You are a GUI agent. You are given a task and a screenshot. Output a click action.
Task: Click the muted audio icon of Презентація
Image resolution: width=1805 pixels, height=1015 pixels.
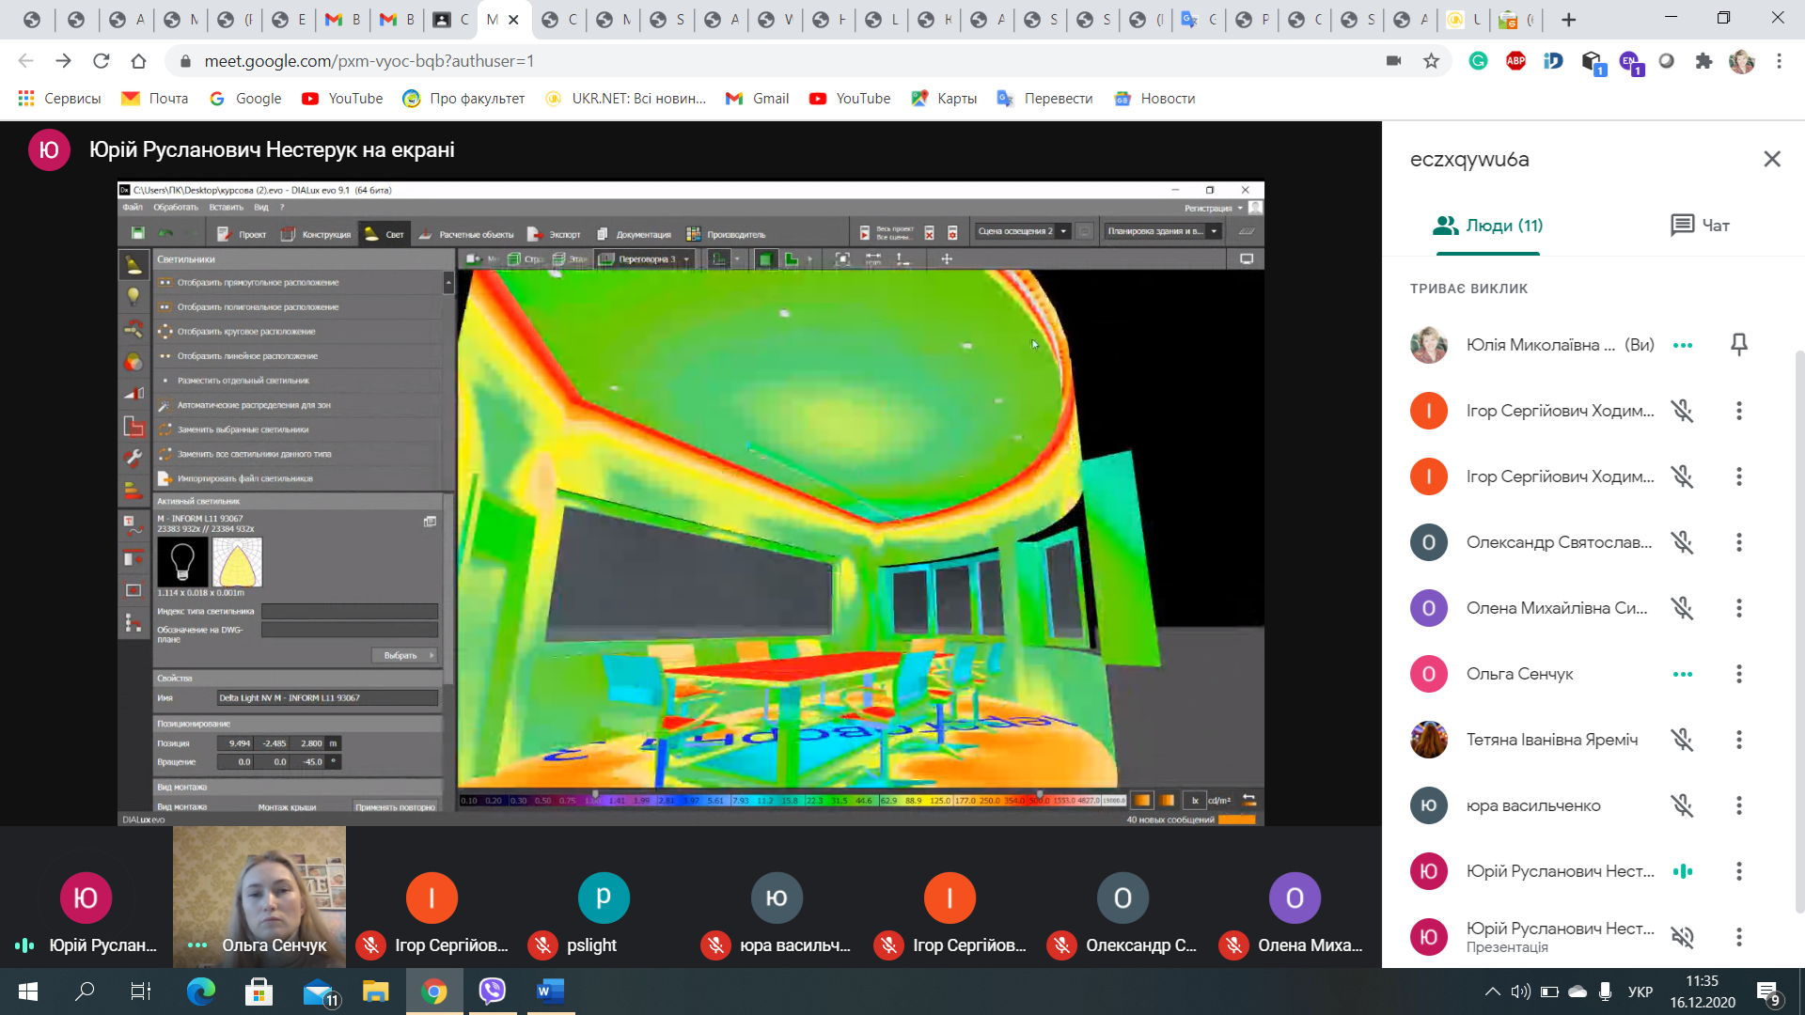point(1682,937)
